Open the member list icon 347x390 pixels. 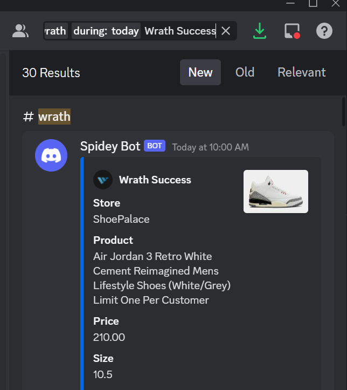[20, 31]
